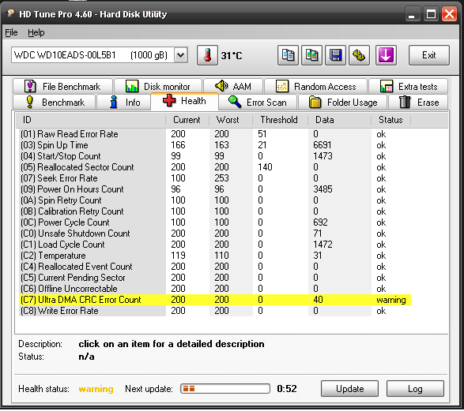
Task: Click data value 3485 for Power On Hours
Action: [323, 189]
